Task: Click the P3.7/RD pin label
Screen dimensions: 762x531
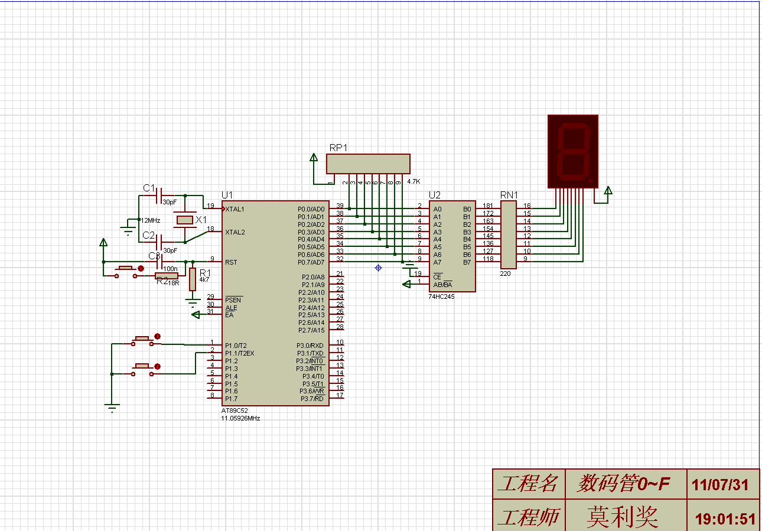Action: [312, 399]
